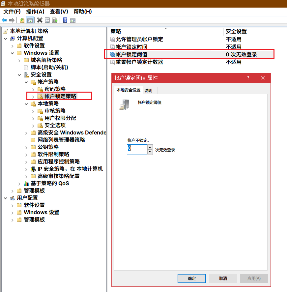Viewport: 287px width, 292px height.
Task: Click the 审核策略 folder icon
Action: [x=40, y=111]
